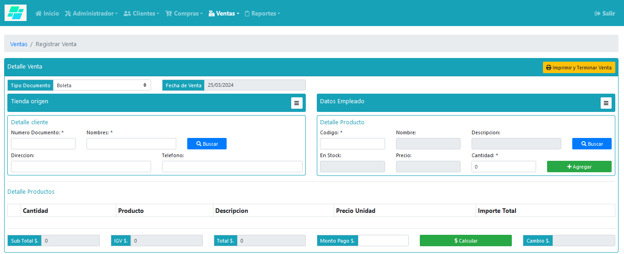Select the Monto Pago input field

tap(383, 241)
